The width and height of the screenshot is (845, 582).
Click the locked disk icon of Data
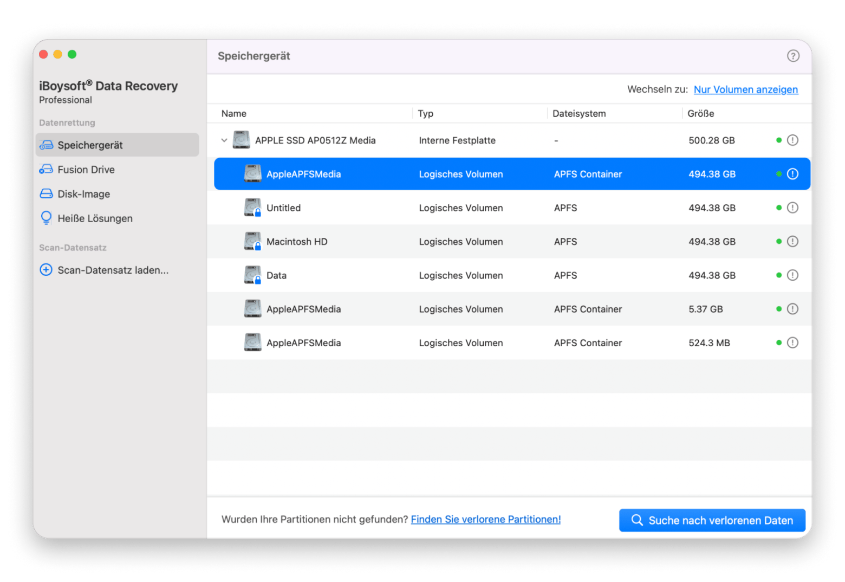(252, 275)
